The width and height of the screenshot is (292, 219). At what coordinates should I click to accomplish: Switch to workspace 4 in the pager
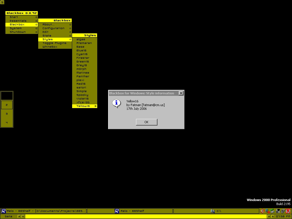(7, 123)
